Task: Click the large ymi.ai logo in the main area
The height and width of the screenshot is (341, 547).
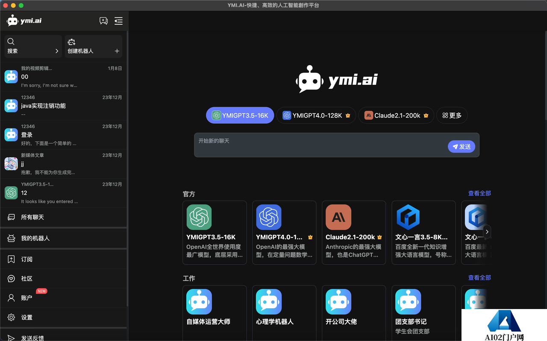Action: click(x=337, y=79)
